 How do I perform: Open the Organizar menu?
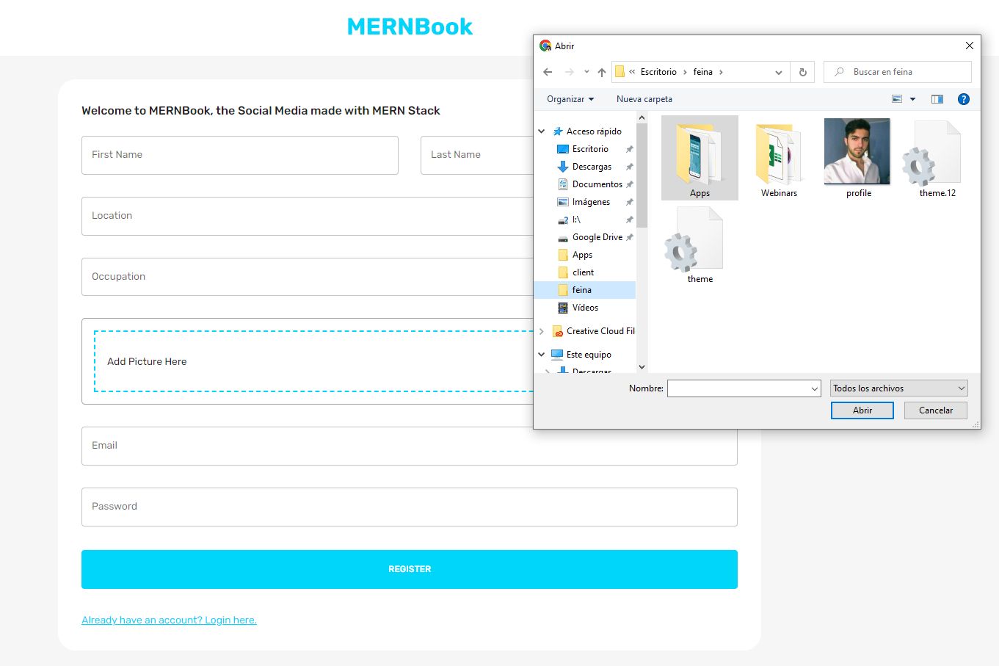(570, 99)
